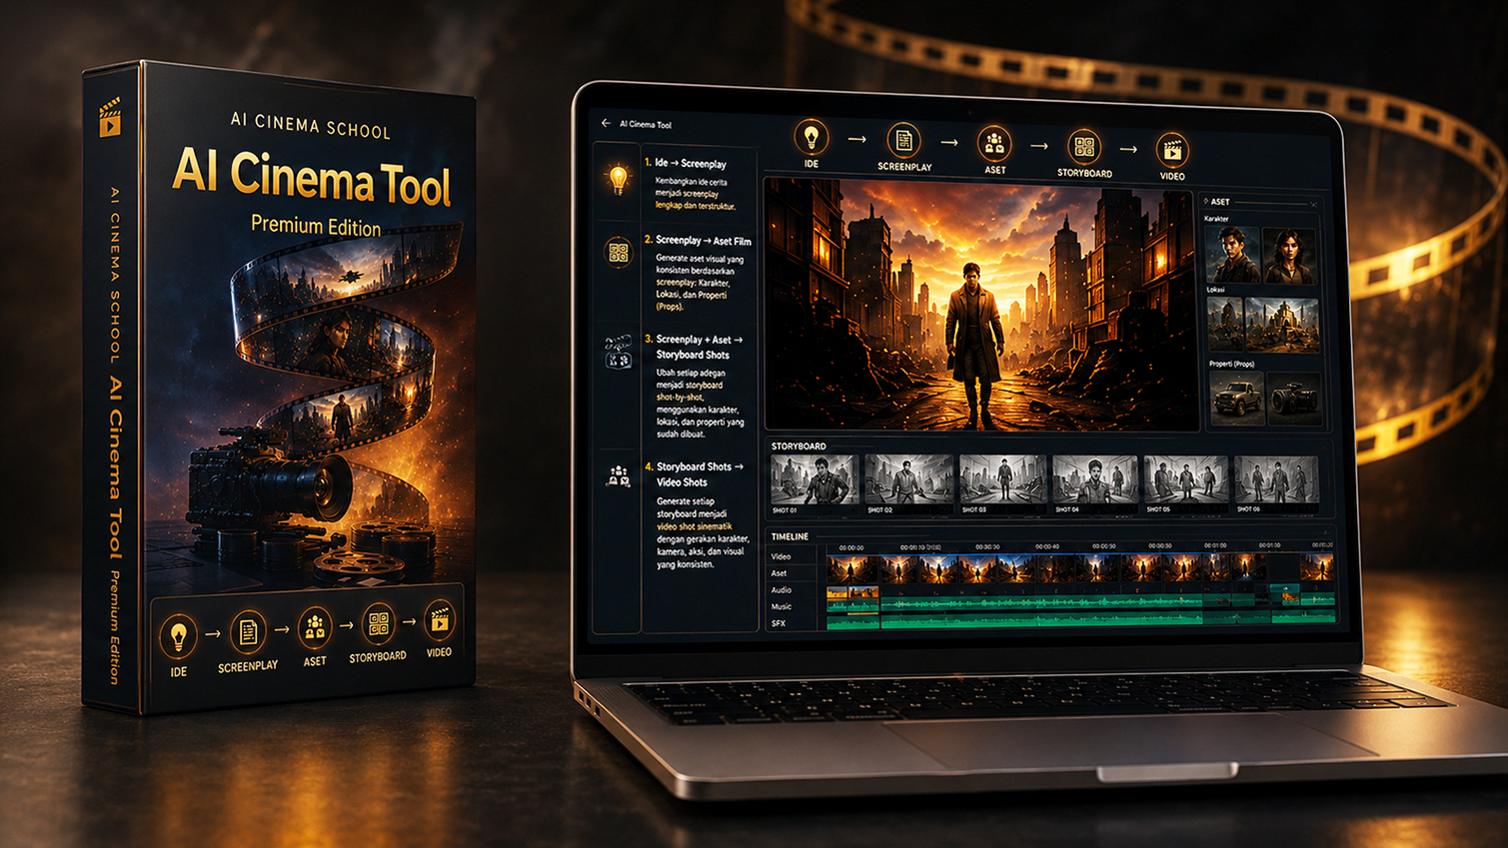The image size is (1508, 848).
Task: Click the 00:00:40 timecode on the timeline ruler
Action: pos(1046,546)
